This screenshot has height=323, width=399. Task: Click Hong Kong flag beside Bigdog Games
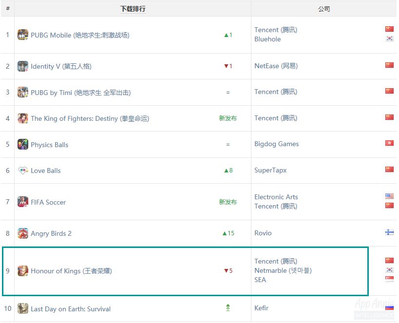tap(389, 143)
